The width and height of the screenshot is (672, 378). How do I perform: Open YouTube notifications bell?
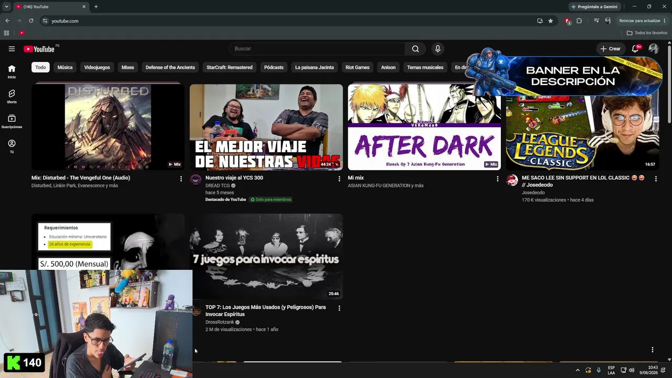[x=635, y=49]
